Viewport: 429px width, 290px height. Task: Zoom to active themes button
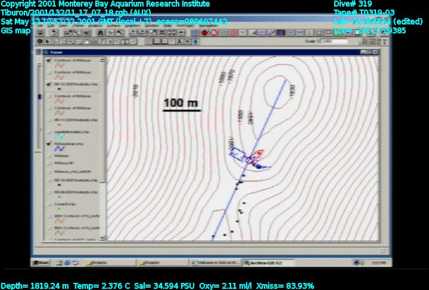[143, 33]
